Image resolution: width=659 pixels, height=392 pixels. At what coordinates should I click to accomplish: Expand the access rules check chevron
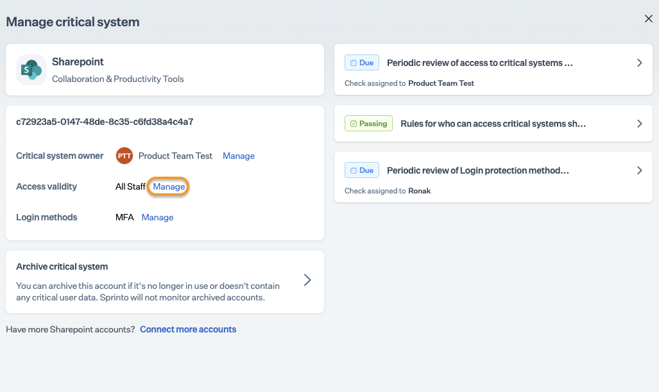(639, 124)
